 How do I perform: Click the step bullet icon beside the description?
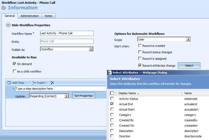click(13, 89)
